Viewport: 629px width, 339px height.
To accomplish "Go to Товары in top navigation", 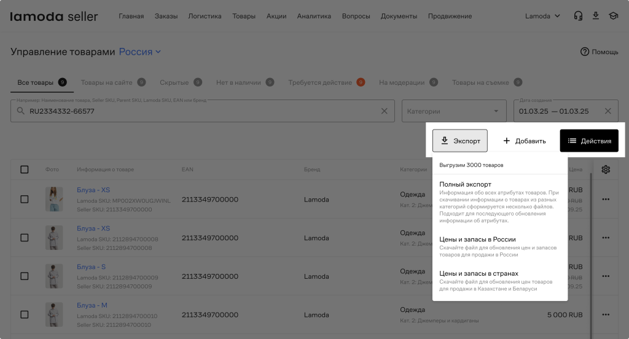I will point(244,16).
